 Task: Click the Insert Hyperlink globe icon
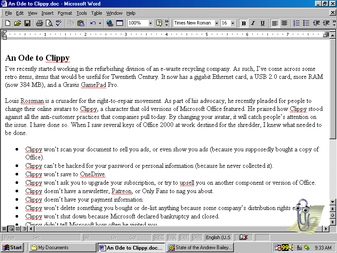110,23
